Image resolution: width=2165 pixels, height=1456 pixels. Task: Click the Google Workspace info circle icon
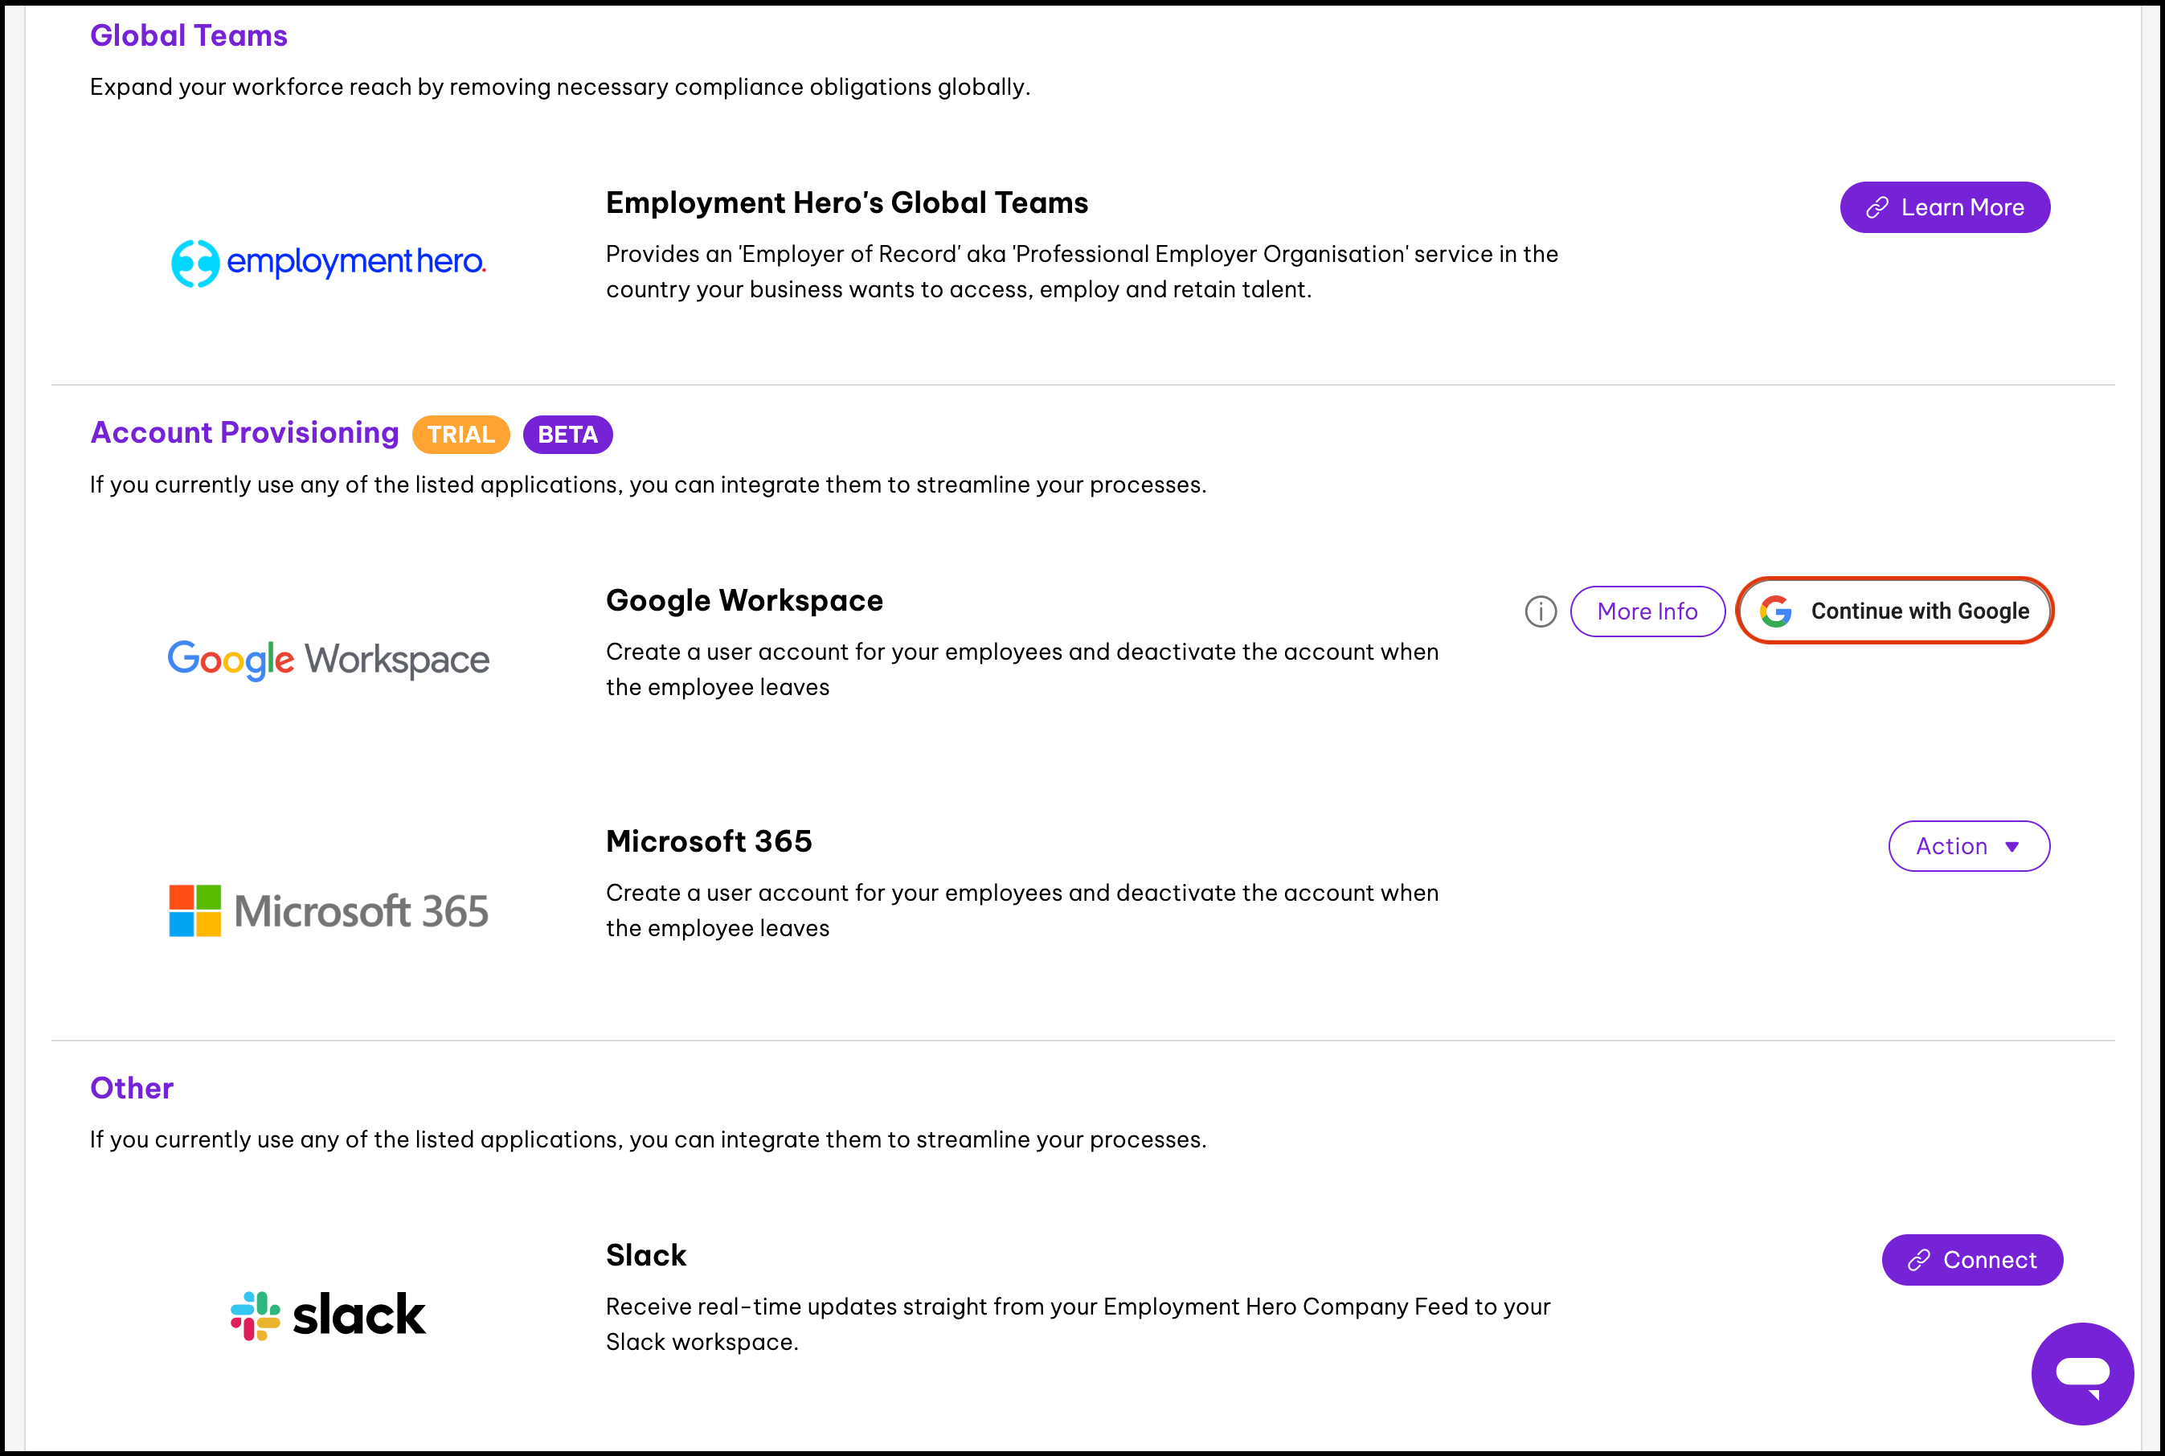coord(1540,611)
